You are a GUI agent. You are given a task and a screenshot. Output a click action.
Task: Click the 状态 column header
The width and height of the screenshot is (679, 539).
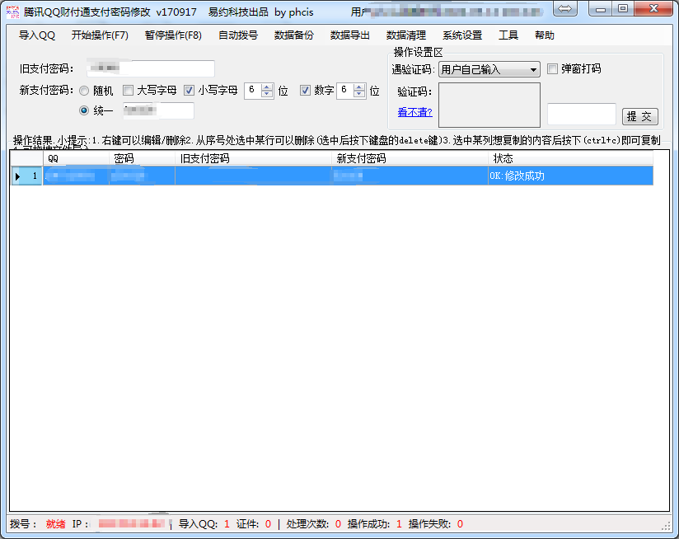coord(571,158)
